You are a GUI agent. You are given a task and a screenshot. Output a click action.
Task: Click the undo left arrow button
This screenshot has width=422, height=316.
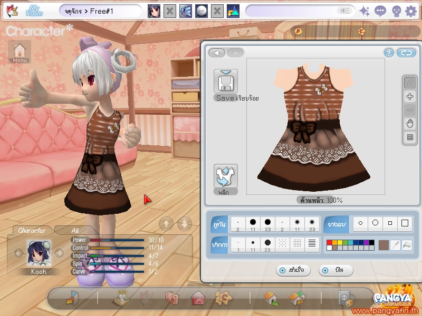(x=217, y=53)
